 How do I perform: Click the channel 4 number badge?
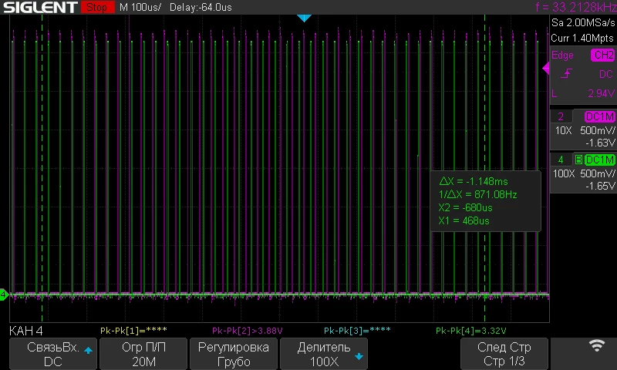pos(561,160)
